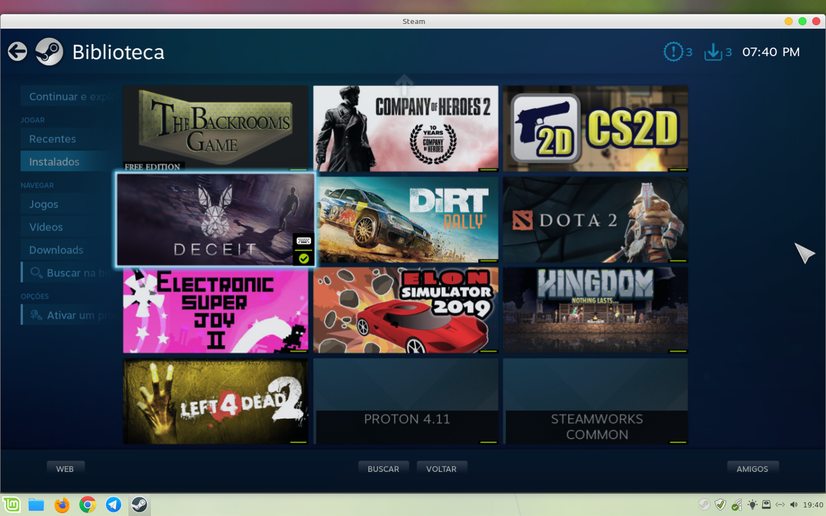Image resolution: width=826 pixels, height=516 pixels.
Task: Open the update manager shield icon
Action: (721, 504)
